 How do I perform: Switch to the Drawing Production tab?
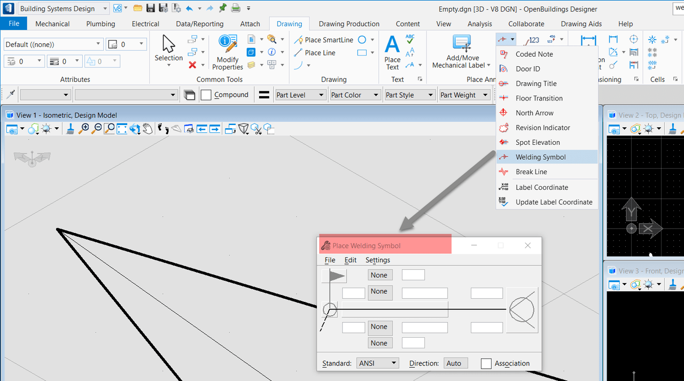tap(349, 24)
